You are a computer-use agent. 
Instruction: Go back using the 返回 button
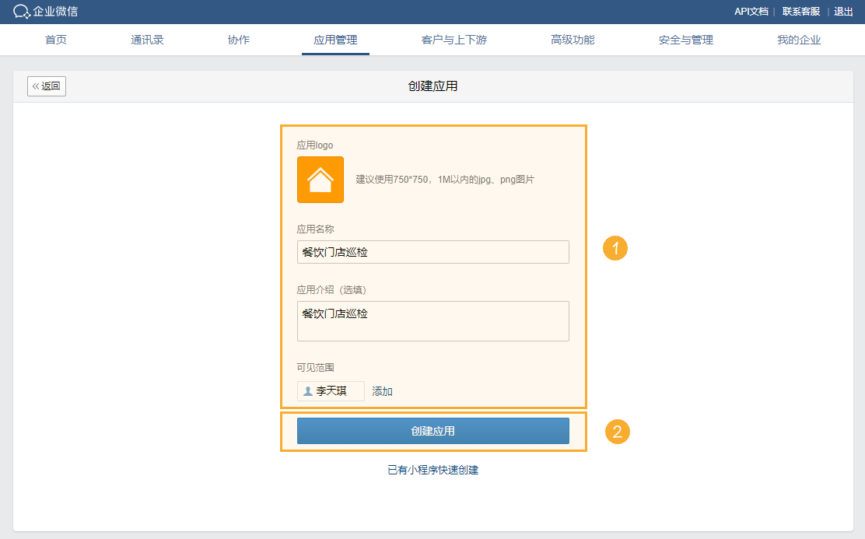click(47, 86)
